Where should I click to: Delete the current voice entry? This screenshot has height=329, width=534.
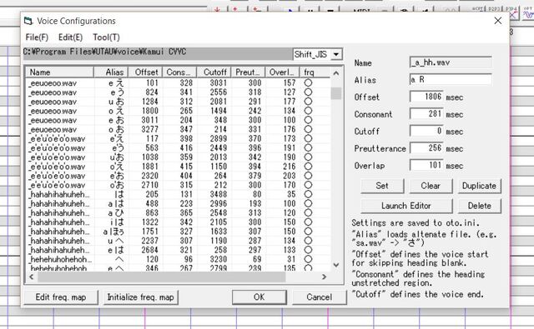pos(479,206)
